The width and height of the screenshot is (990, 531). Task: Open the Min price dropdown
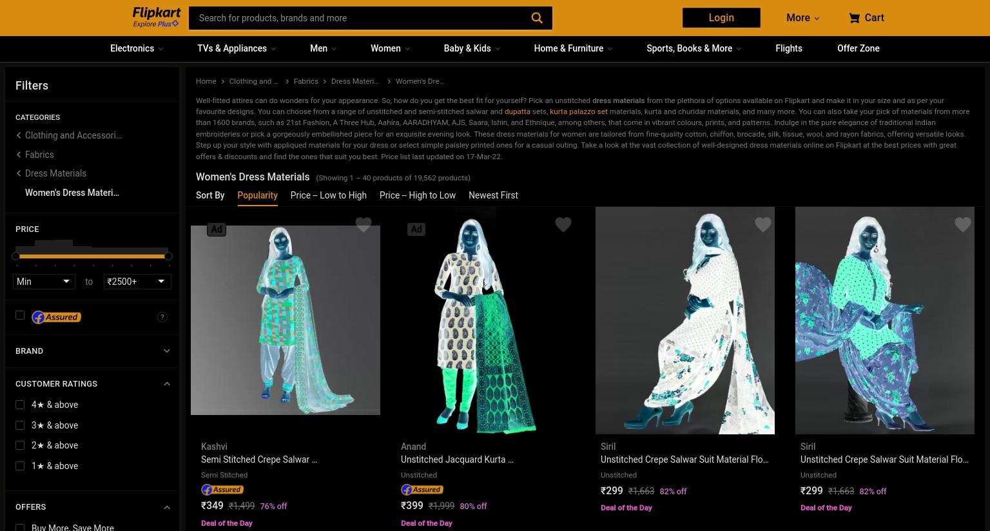pos(44,282)
